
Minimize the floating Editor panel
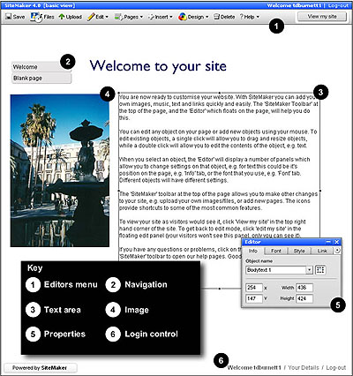point(329,242)
